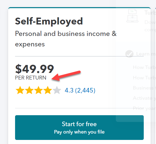Open the faded "Activate y..." link

pyautogui.click(x=144, y=98)
